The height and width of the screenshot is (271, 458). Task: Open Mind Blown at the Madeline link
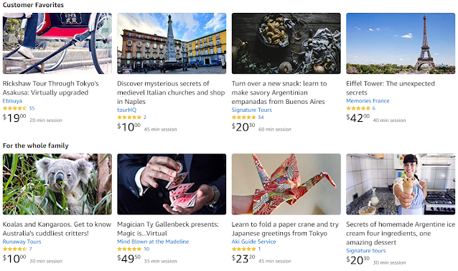tap(153, 242)
